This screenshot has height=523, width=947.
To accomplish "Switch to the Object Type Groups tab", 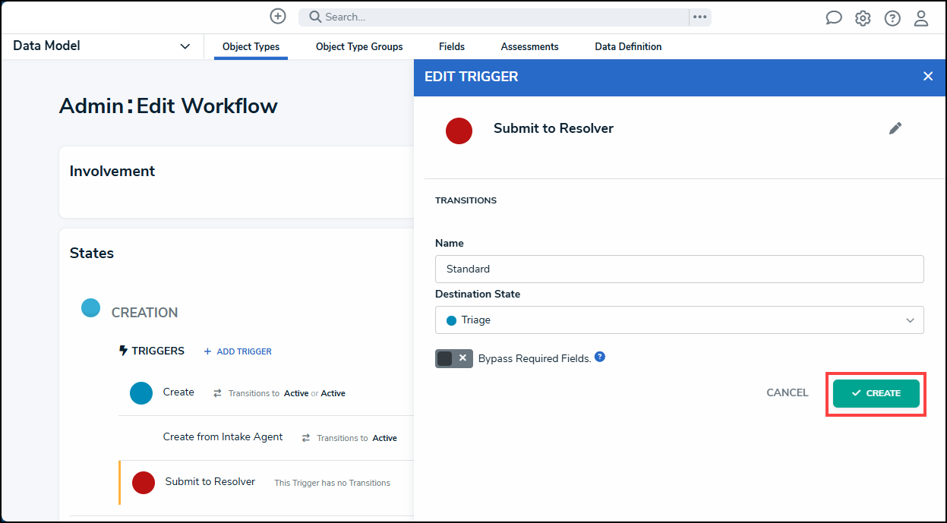I will (x=359, y=46).
